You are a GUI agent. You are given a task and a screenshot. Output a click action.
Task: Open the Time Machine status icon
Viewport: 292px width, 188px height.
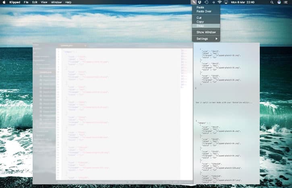(206, 2)
